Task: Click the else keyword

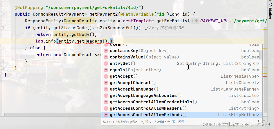Action: (x=35, y=48)
